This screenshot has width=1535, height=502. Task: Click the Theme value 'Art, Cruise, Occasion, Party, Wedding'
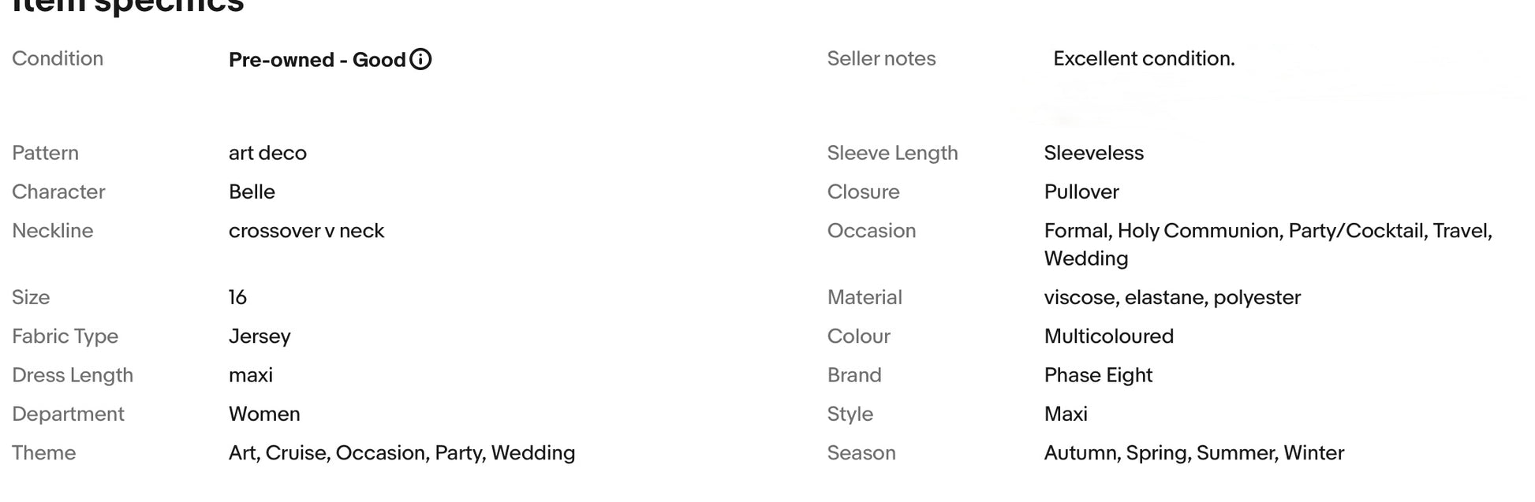[401, 453]
